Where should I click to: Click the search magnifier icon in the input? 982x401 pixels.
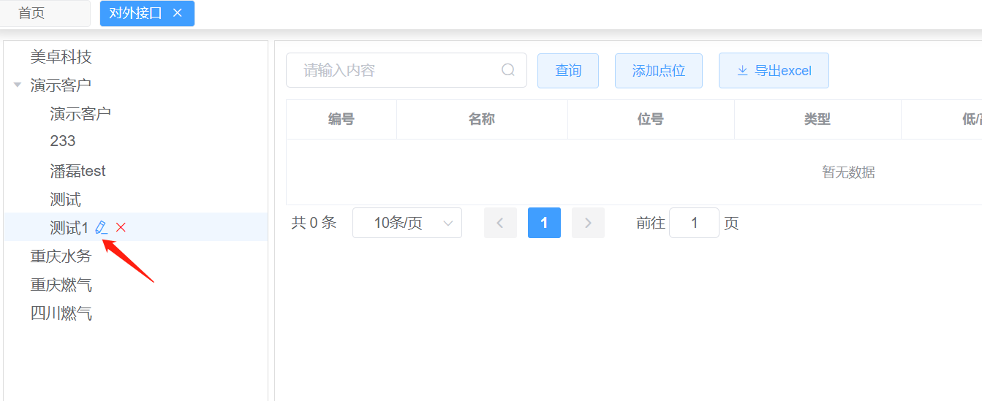click(x=508, y=70)
